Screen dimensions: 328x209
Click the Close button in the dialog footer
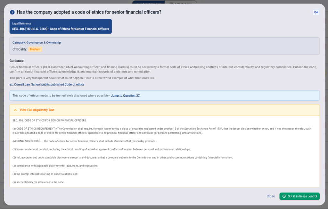coord(271,196)
